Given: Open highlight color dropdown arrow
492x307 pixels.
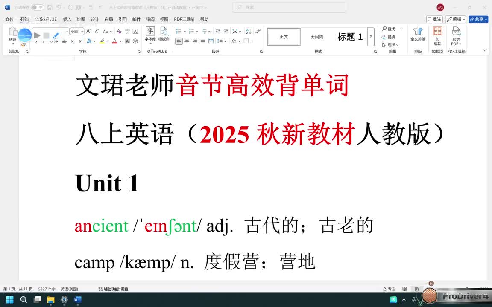Looking at the screenshot, I should [x=108, y=41].
